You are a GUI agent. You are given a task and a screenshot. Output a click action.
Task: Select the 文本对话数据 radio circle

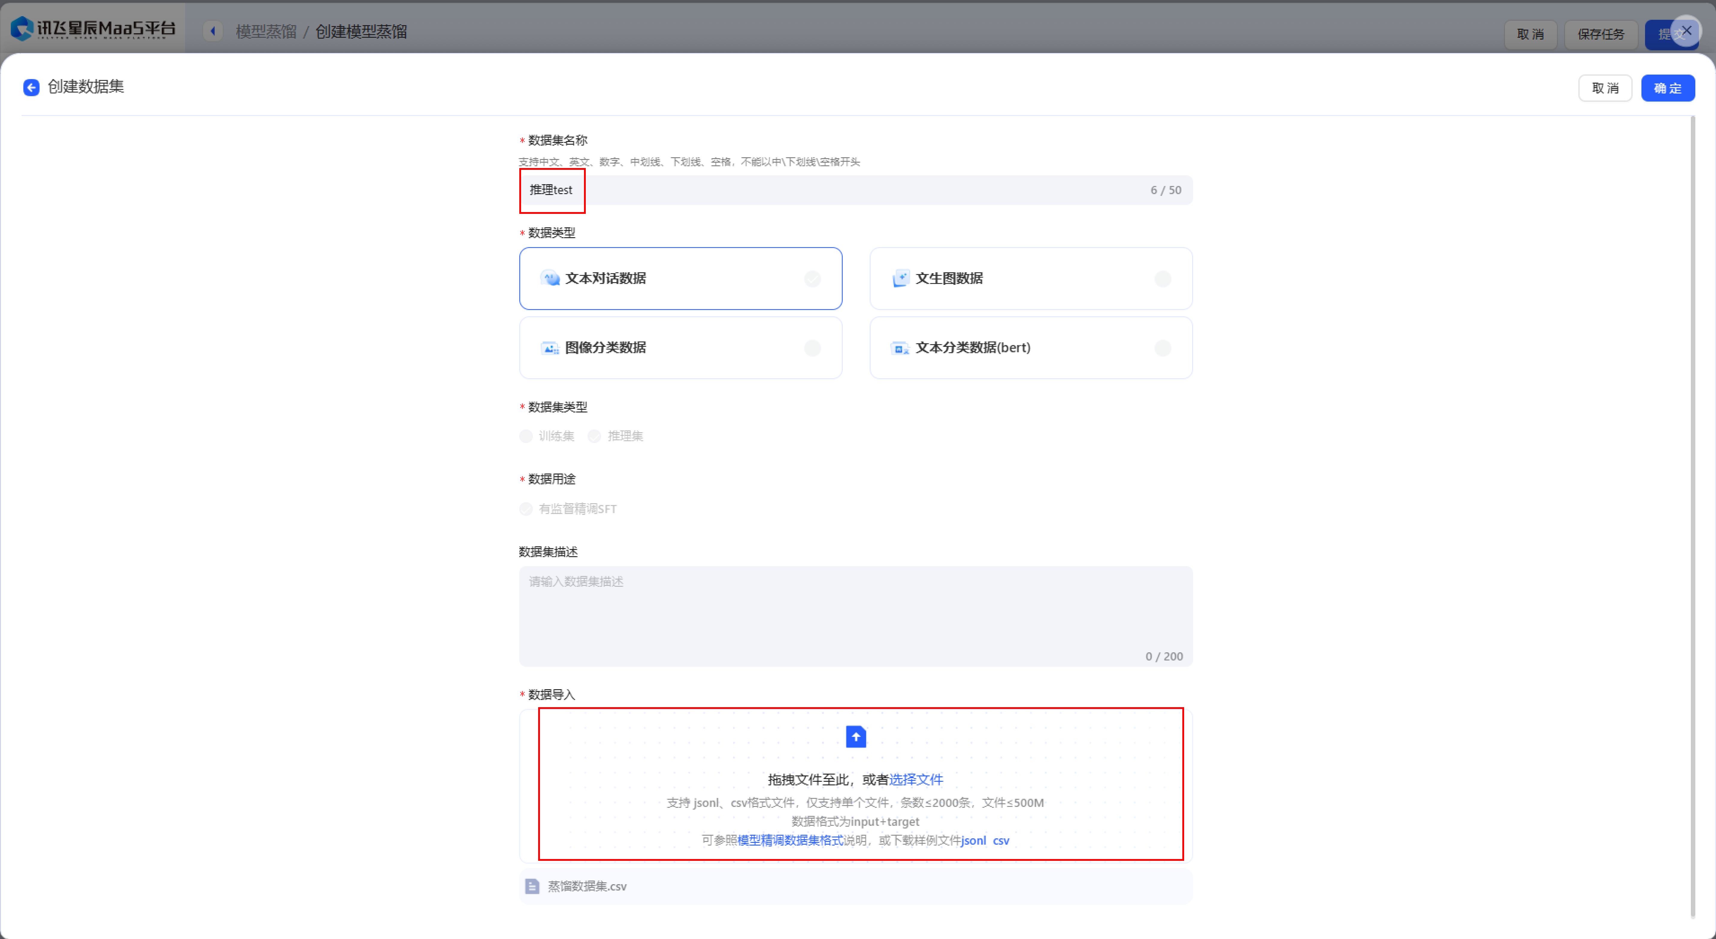812,279
